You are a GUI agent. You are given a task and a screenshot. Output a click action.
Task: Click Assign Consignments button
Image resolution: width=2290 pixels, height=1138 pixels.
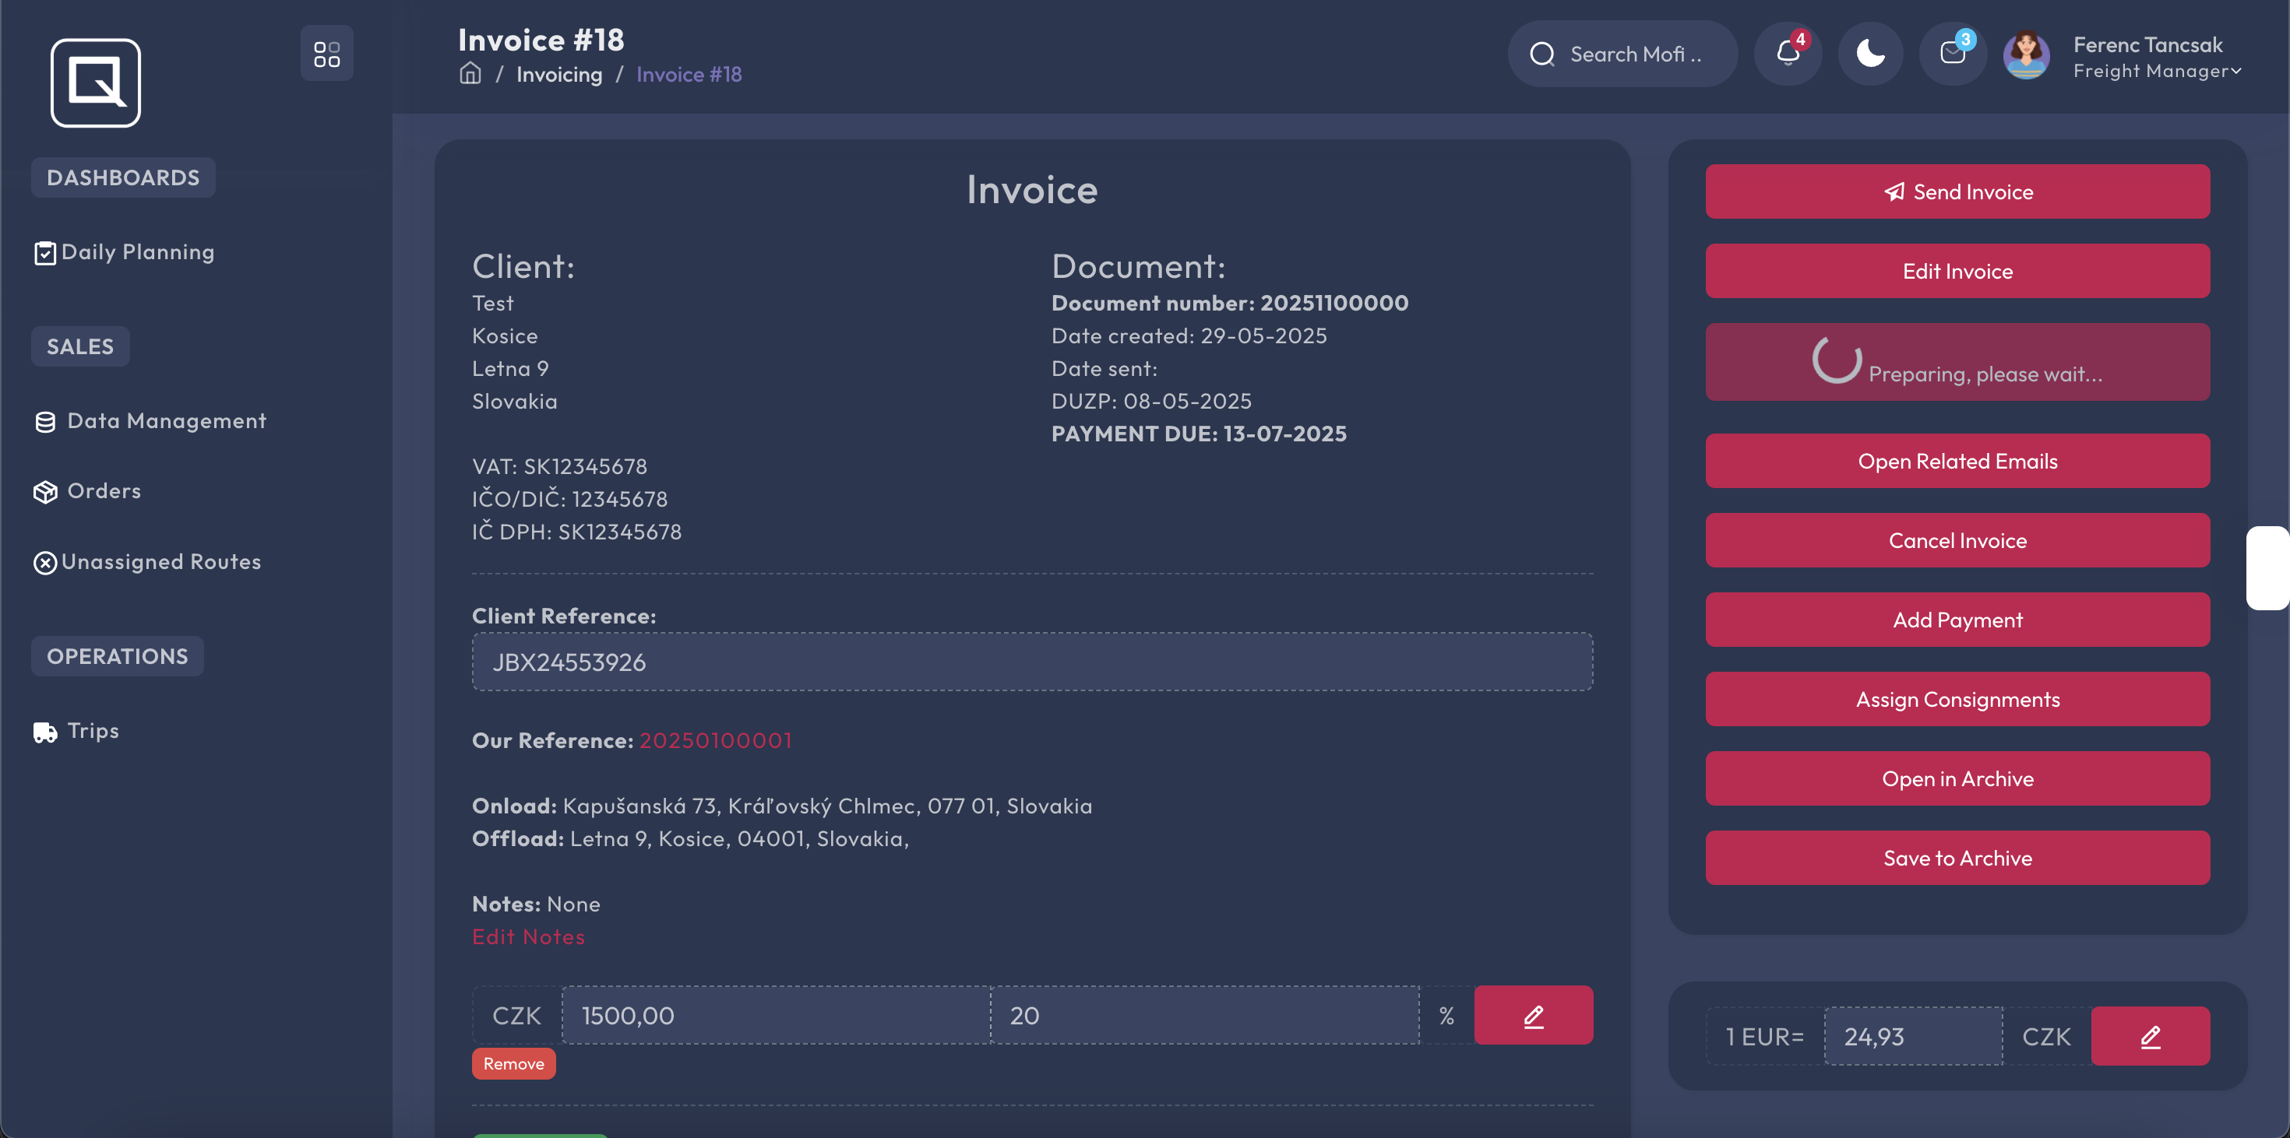click(1957, 699)
